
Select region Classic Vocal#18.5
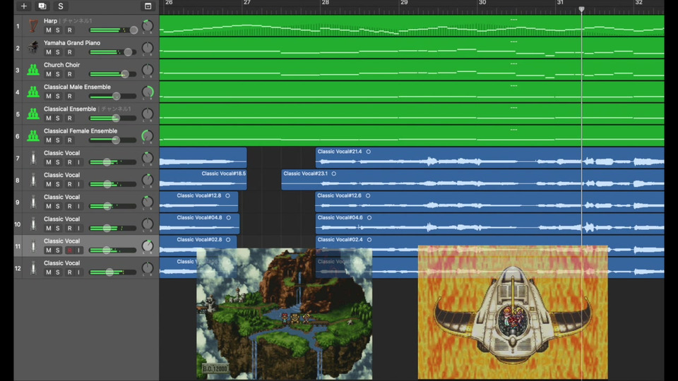click(203, 180)
